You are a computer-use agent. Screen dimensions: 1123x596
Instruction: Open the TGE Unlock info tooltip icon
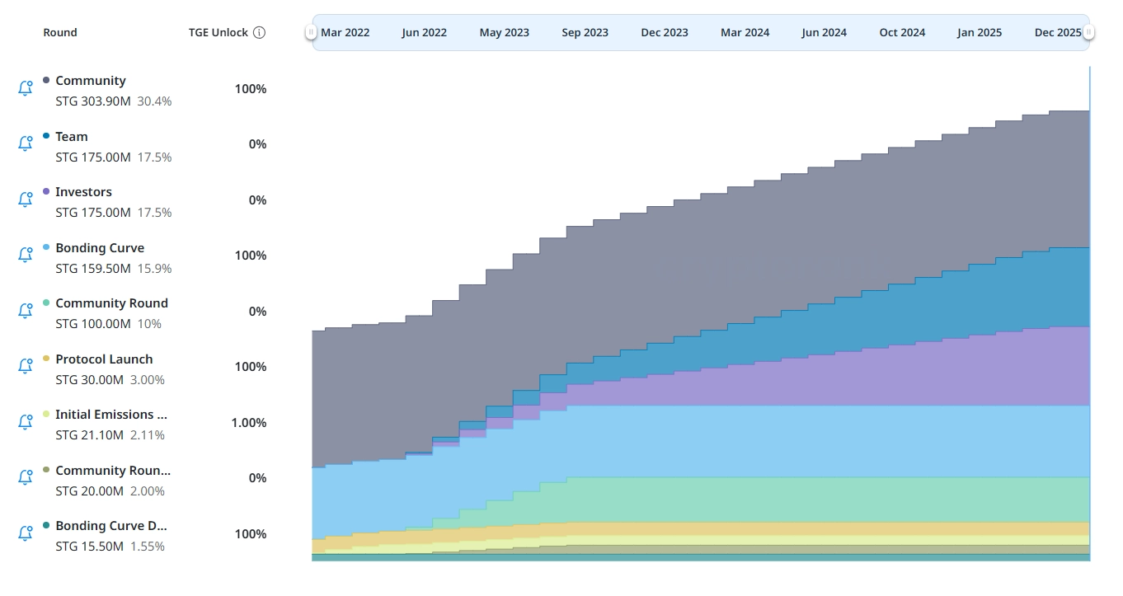(259, 33)
